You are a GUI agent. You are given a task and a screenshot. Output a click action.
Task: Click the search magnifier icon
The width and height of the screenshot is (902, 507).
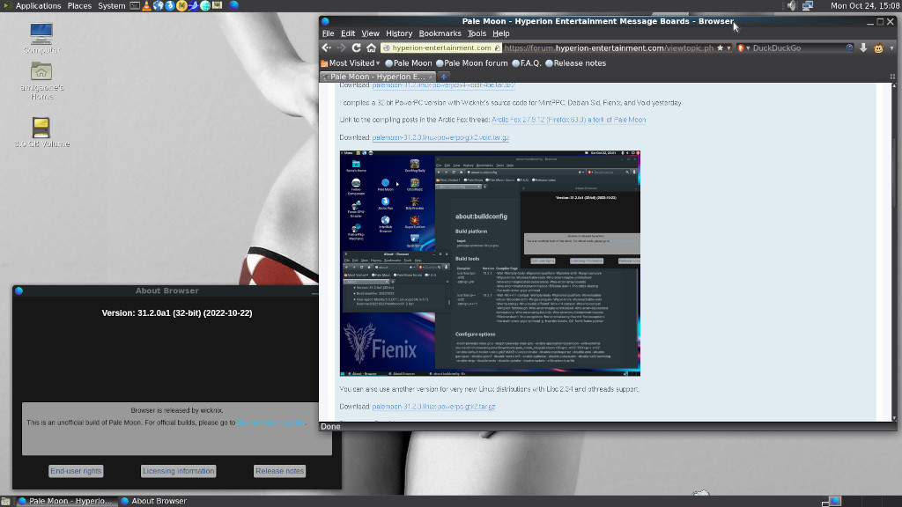(850, 48)
